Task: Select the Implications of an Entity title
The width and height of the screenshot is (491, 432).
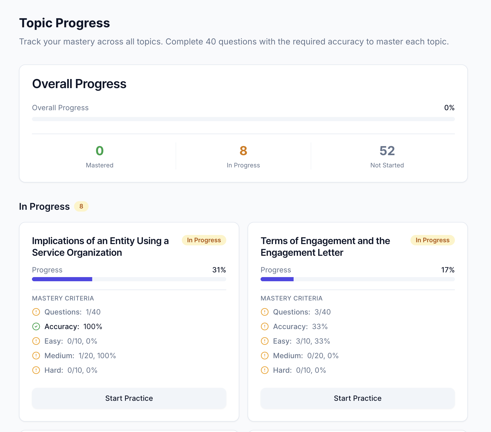Action: tap(100, 246)
